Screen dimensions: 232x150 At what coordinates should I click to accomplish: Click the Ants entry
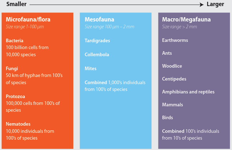pyautogui.click(x=167, y=53)
